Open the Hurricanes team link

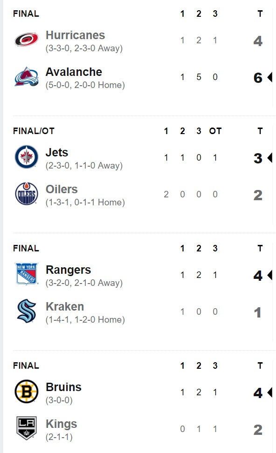point(75,35)
